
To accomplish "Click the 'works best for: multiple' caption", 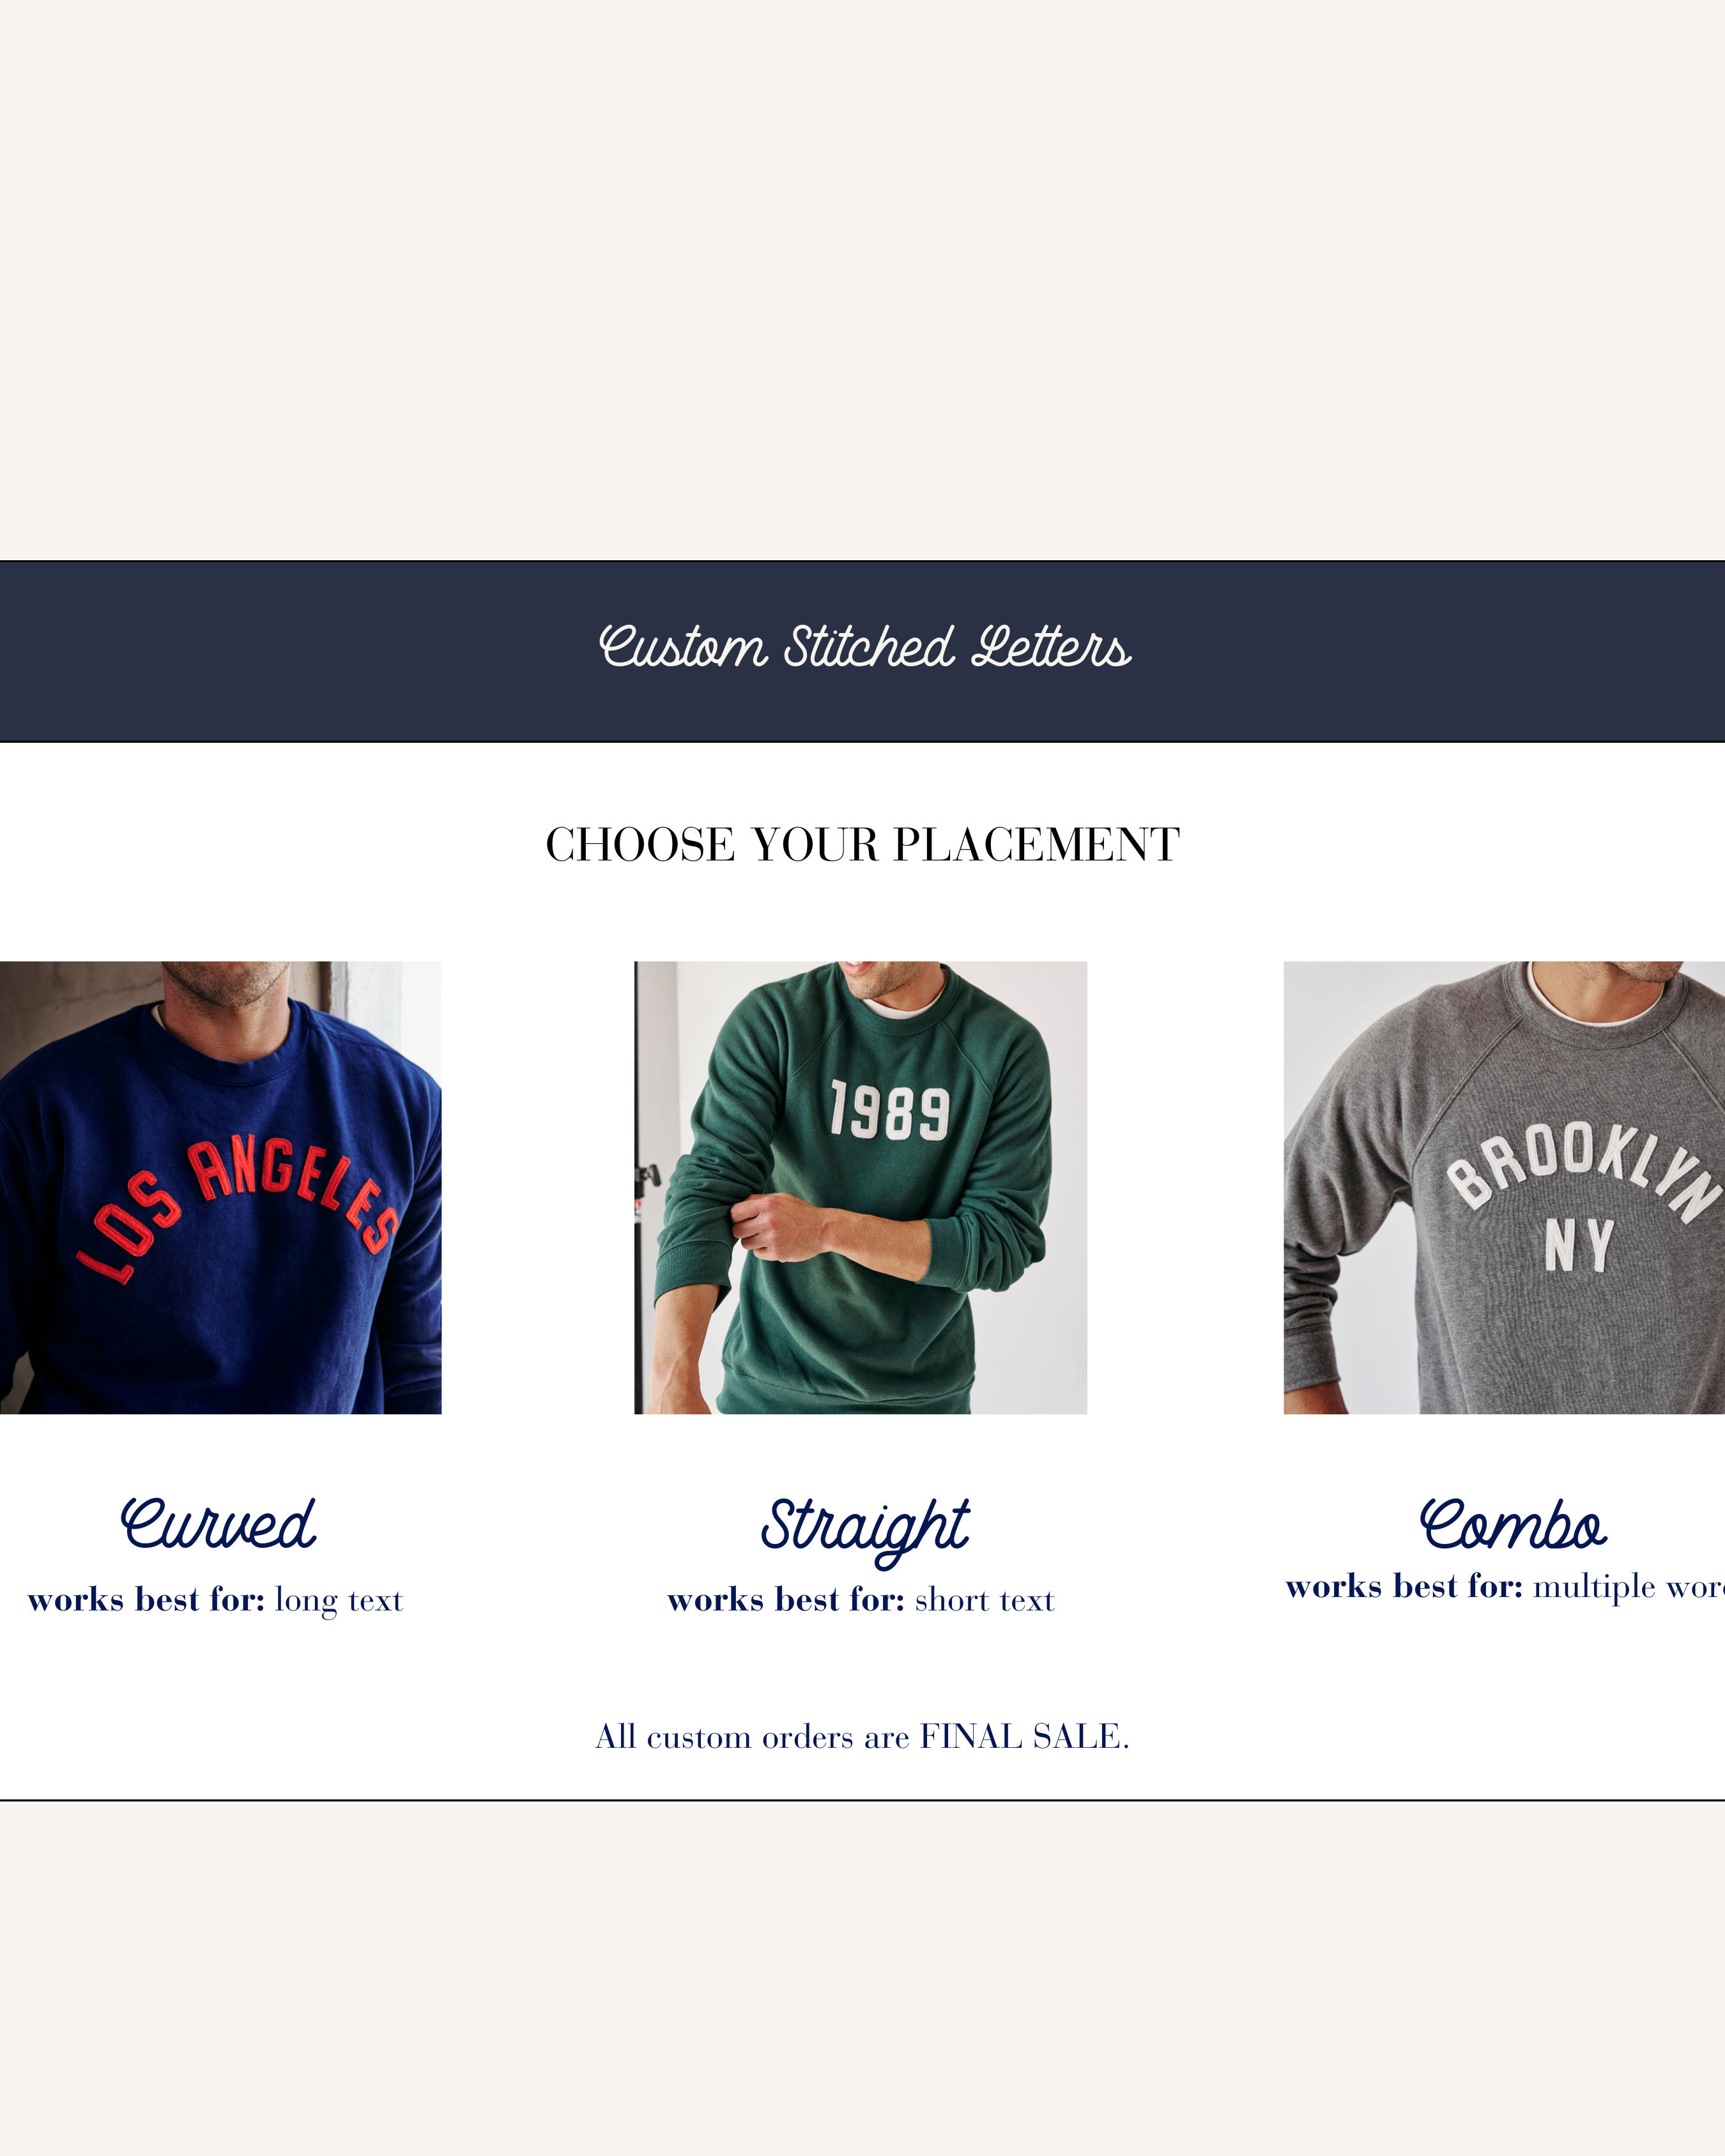I will pyautogui.click(x=1505, y=1587).
